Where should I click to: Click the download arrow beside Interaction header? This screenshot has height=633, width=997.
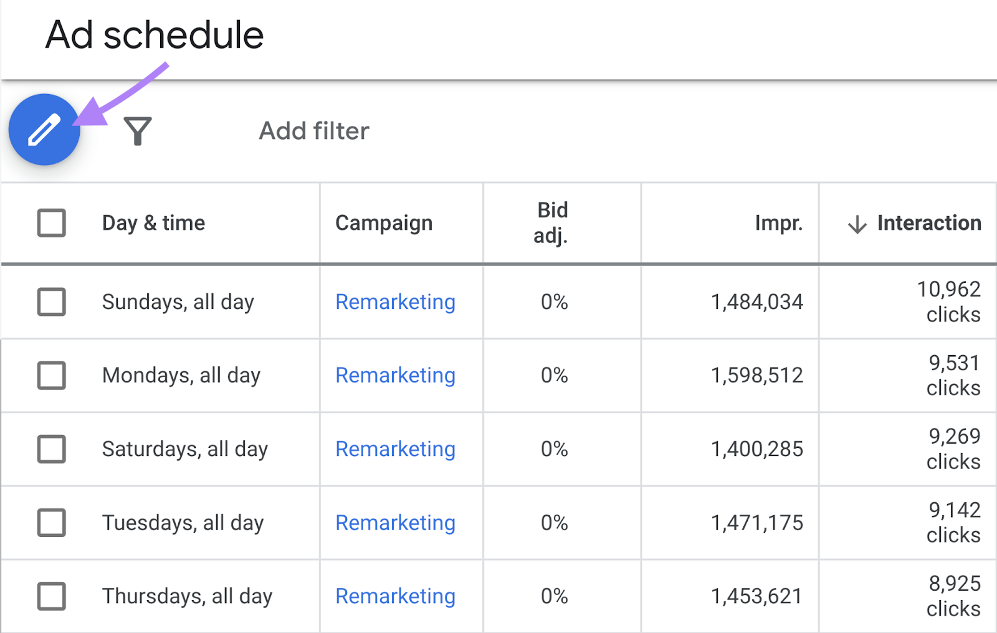857,223
